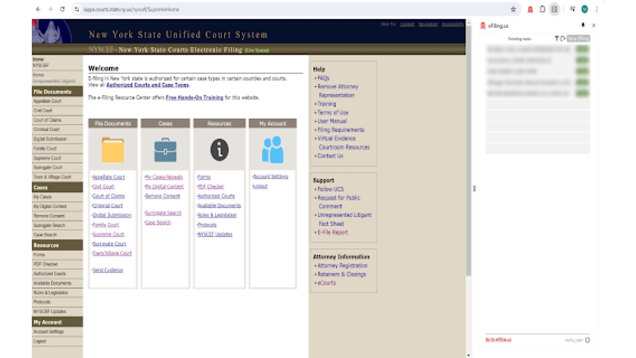Open E-File Report link

(333, 232)
